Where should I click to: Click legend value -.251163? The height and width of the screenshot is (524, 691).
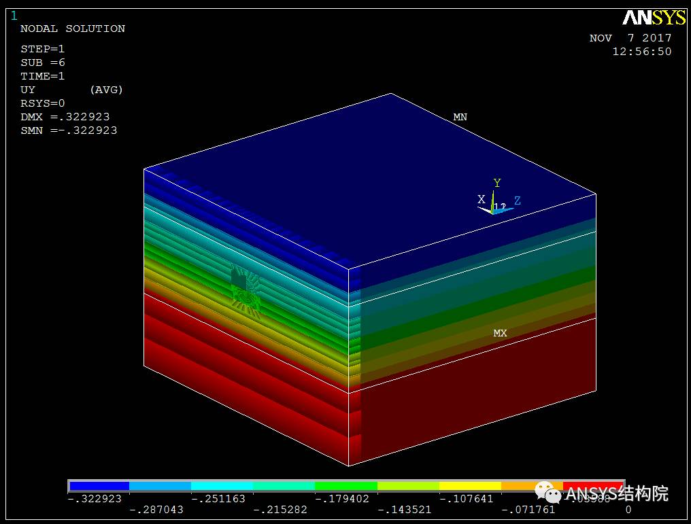[x=218, y=499]
